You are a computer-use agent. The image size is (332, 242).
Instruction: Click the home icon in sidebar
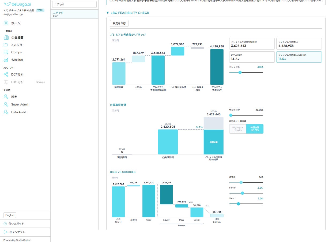[x=6, y=23]
